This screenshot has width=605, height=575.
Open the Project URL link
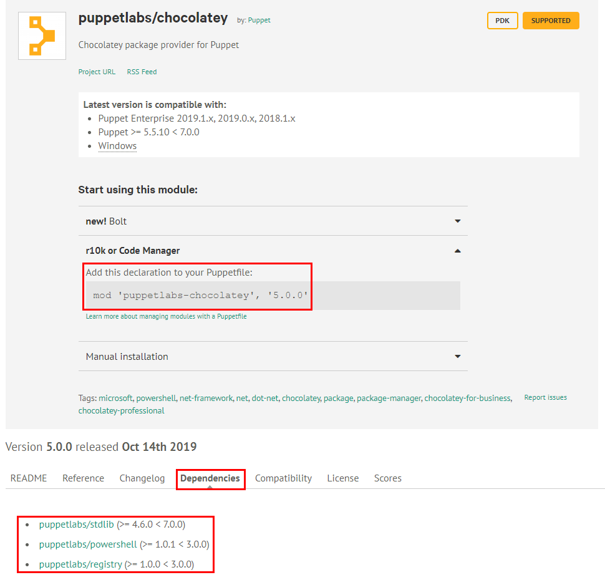click(97, 72)
